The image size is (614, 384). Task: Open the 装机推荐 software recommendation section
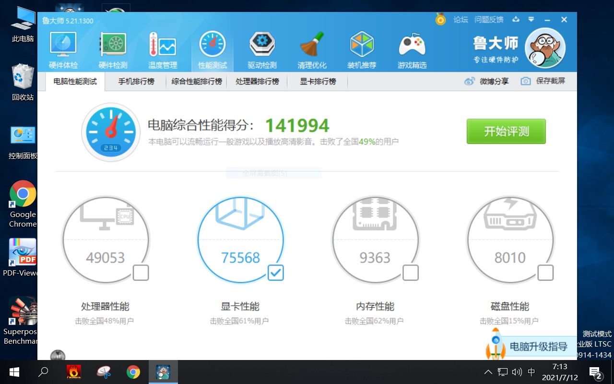pos(362,50)
